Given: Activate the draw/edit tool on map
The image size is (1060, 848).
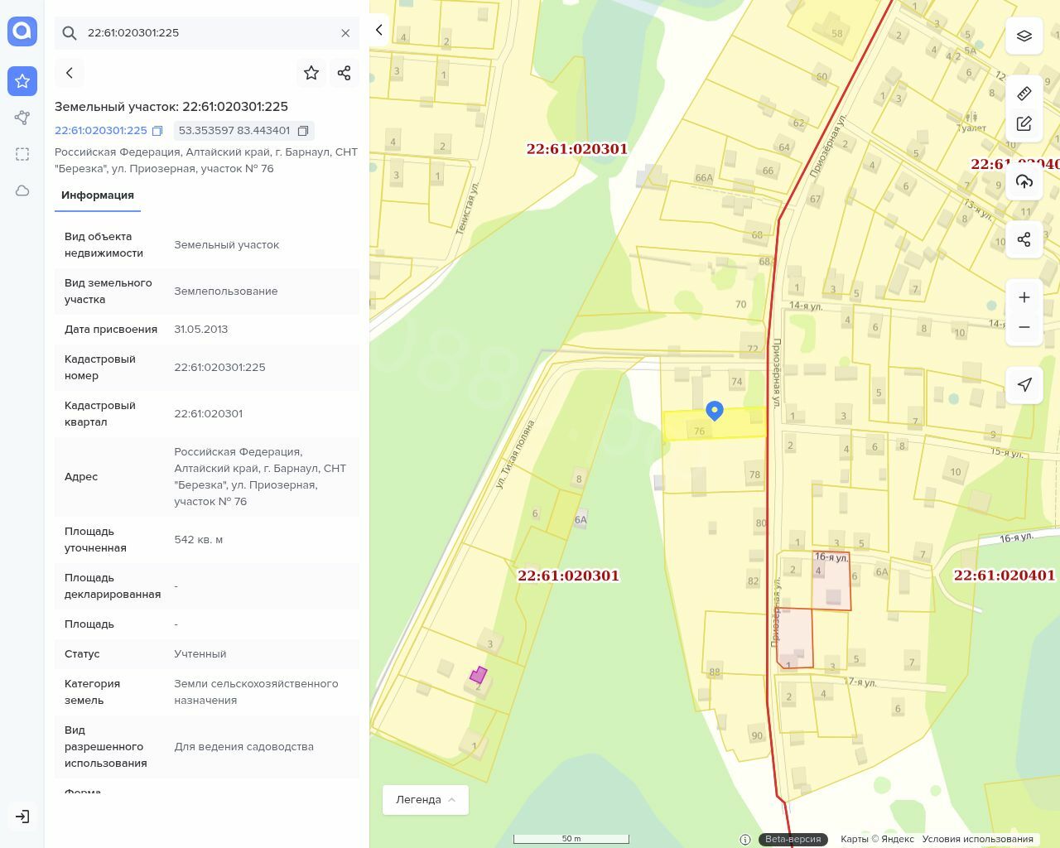Looking at the screenshot, I should [x=1024, y=123].
